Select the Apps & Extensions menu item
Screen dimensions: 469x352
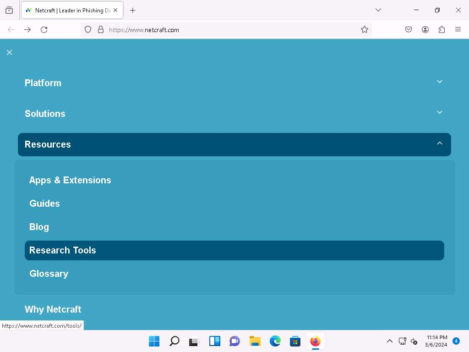click(70, 180)
